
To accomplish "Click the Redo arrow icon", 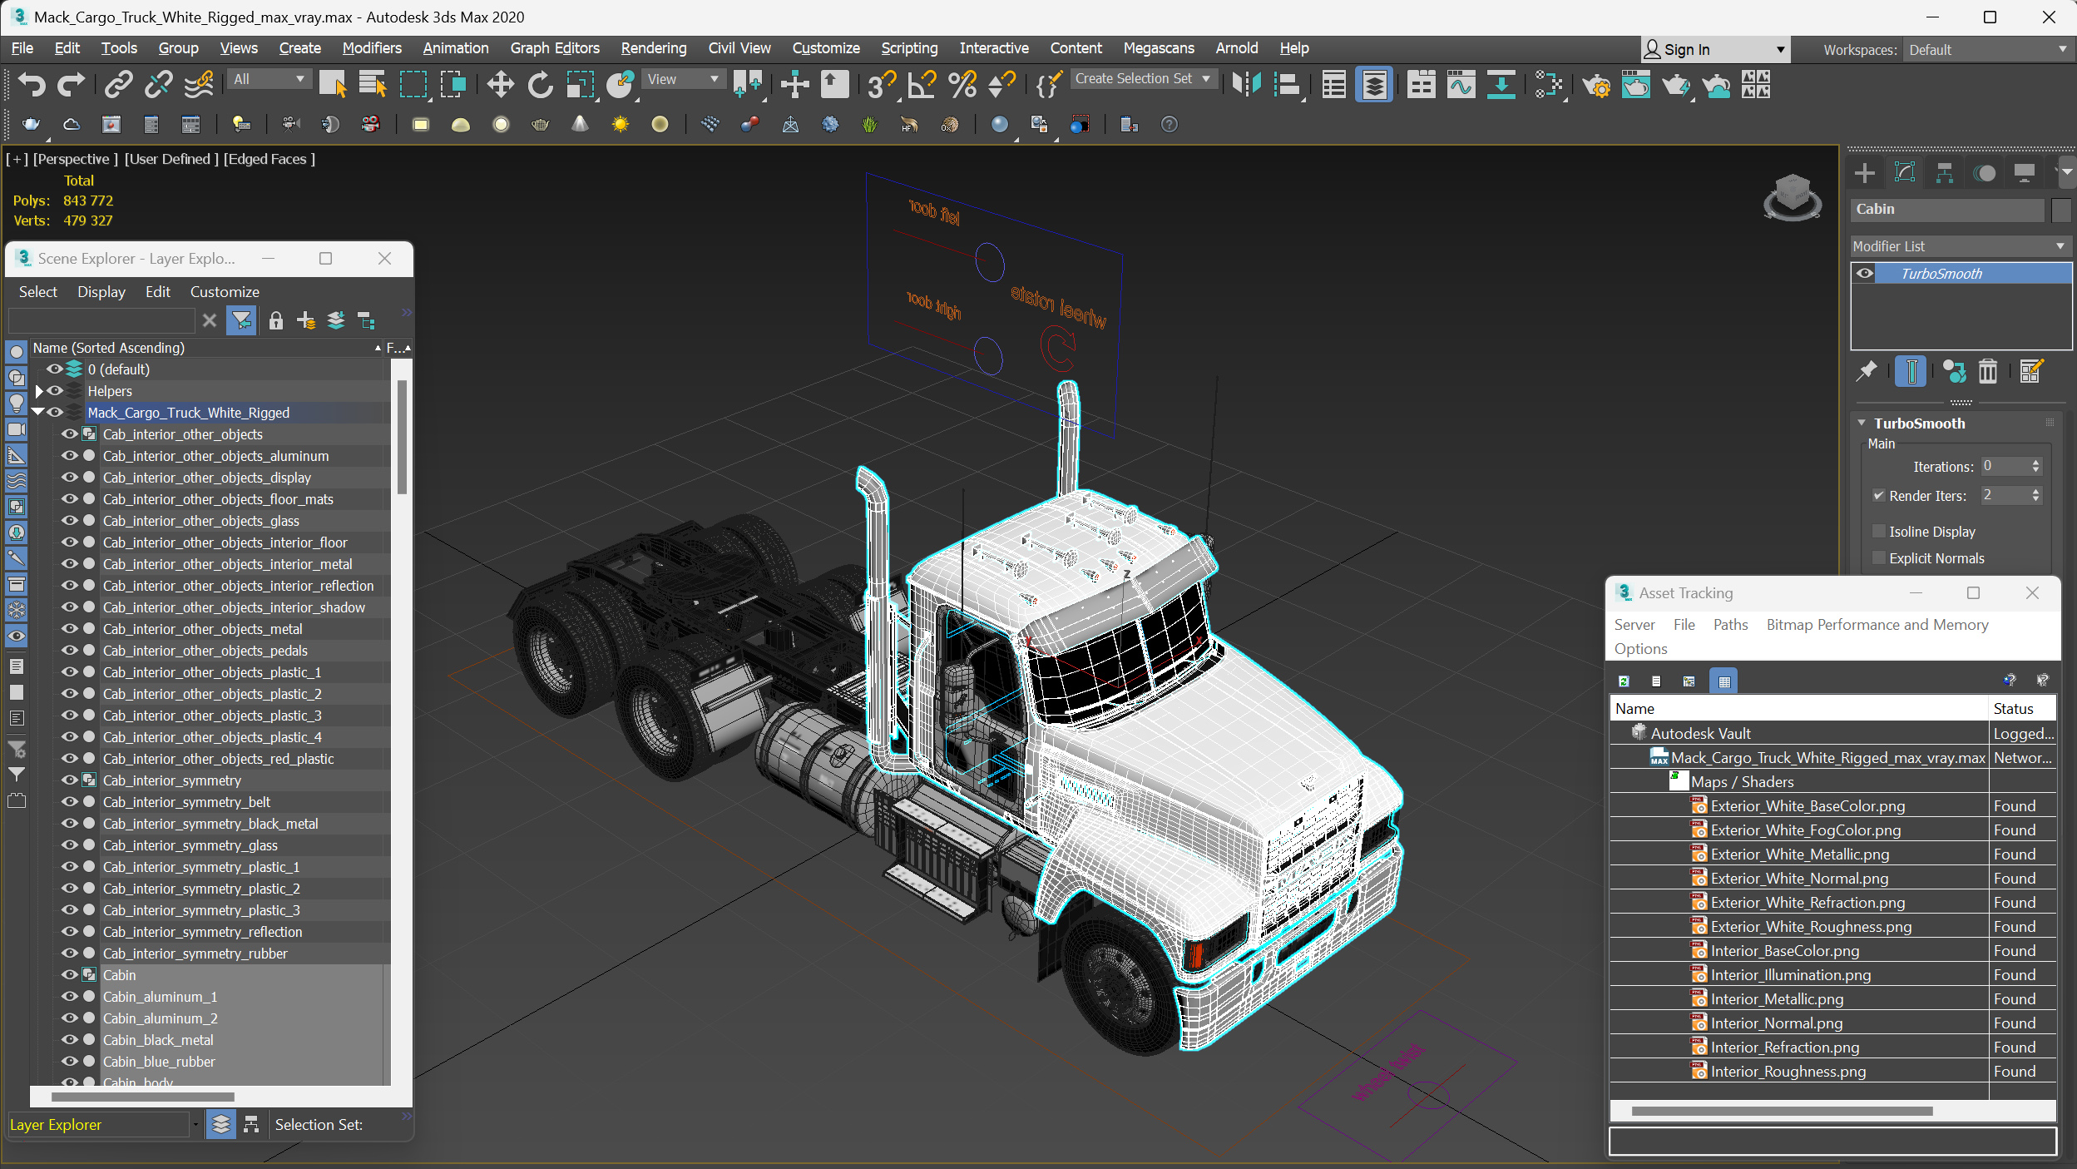I will [x=71, y=84].
